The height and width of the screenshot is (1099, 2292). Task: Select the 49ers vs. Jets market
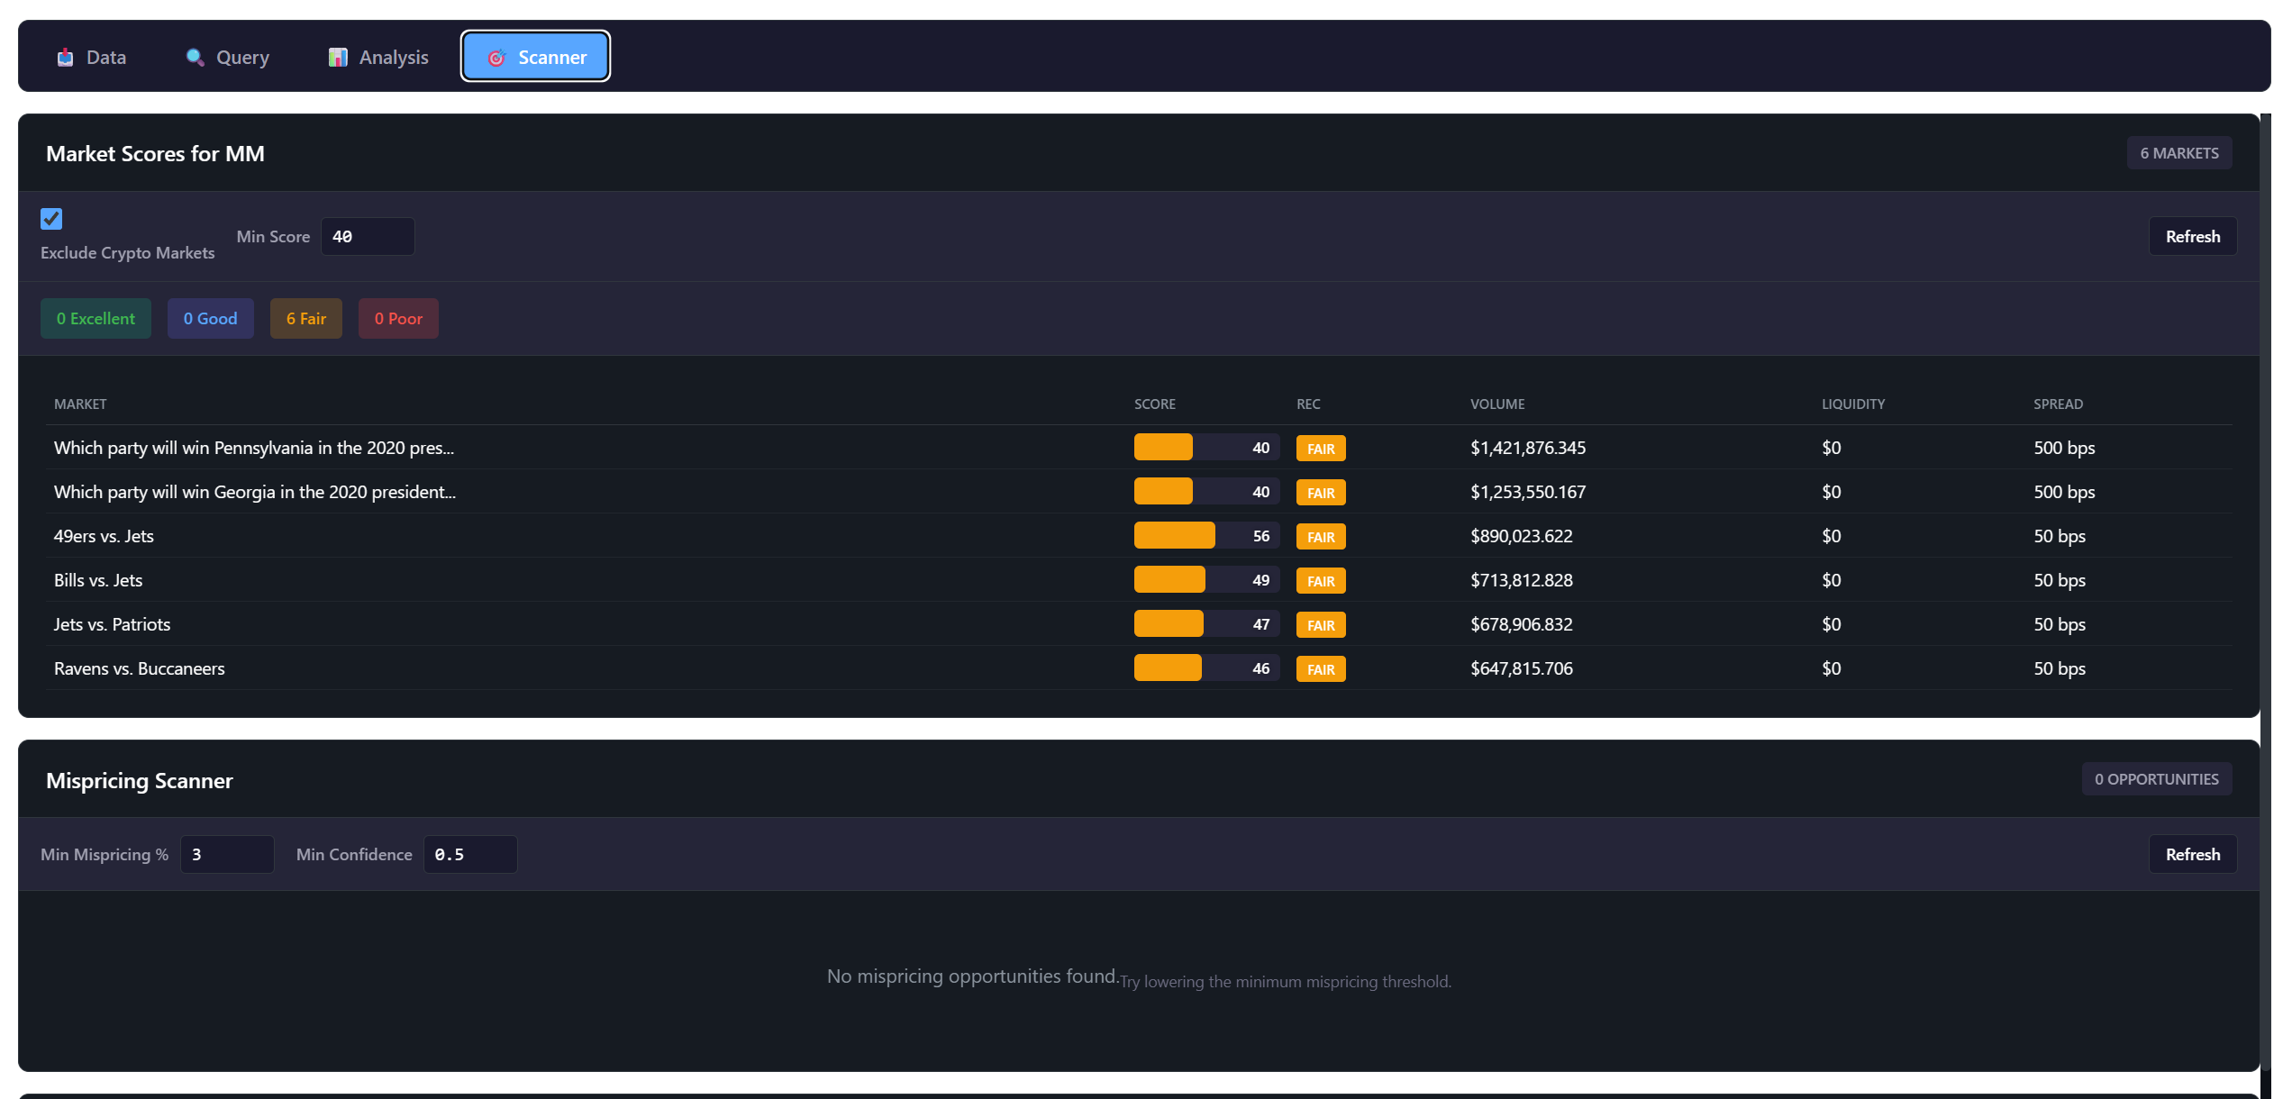pos(1139,536)
